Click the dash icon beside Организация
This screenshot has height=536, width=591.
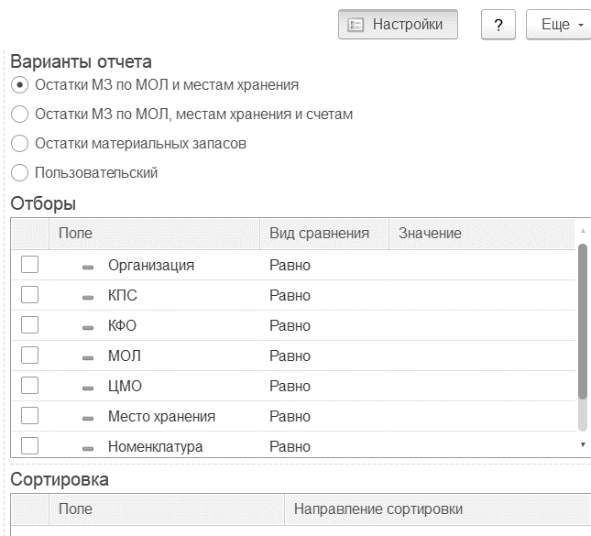[x=88, y=268]
